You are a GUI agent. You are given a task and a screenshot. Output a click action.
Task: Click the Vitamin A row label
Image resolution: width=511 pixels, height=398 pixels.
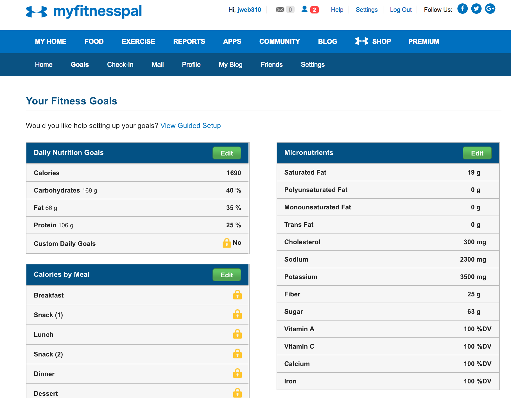pos(299,329)
